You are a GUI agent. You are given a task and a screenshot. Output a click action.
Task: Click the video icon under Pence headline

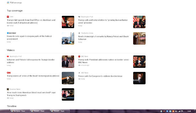point(79,79)
